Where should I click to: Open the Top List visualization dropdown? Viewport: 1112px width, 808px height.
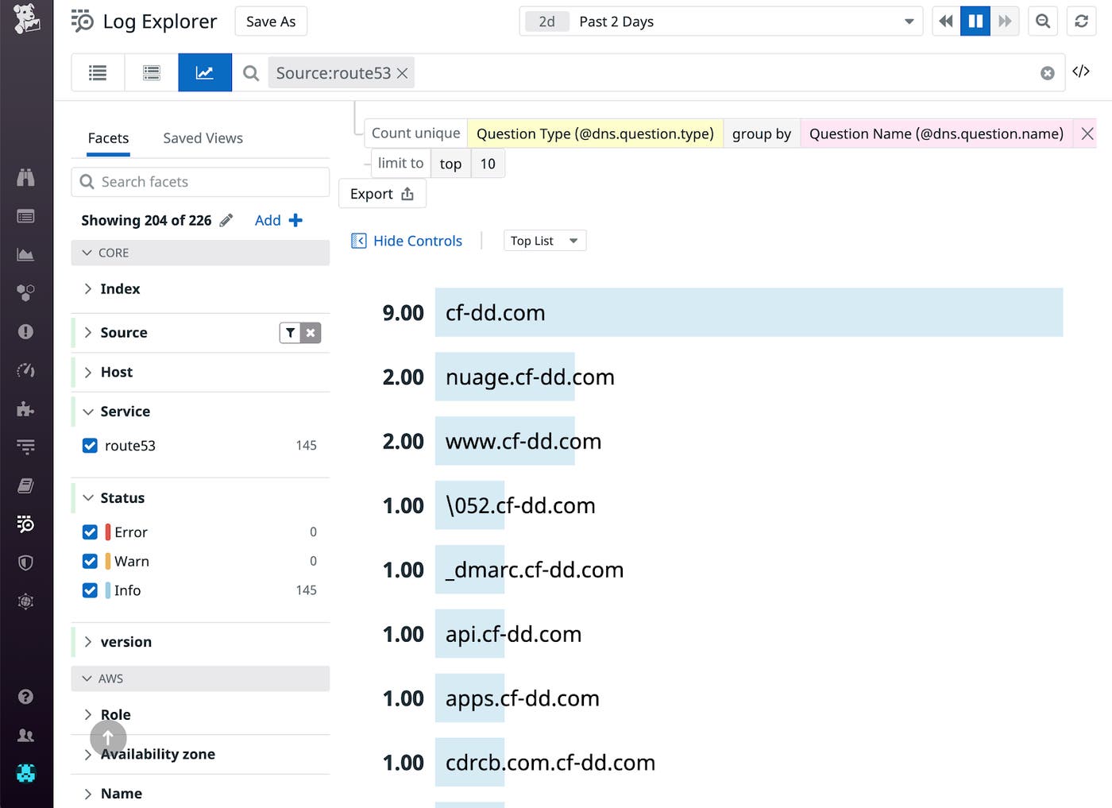pos(544,240)
